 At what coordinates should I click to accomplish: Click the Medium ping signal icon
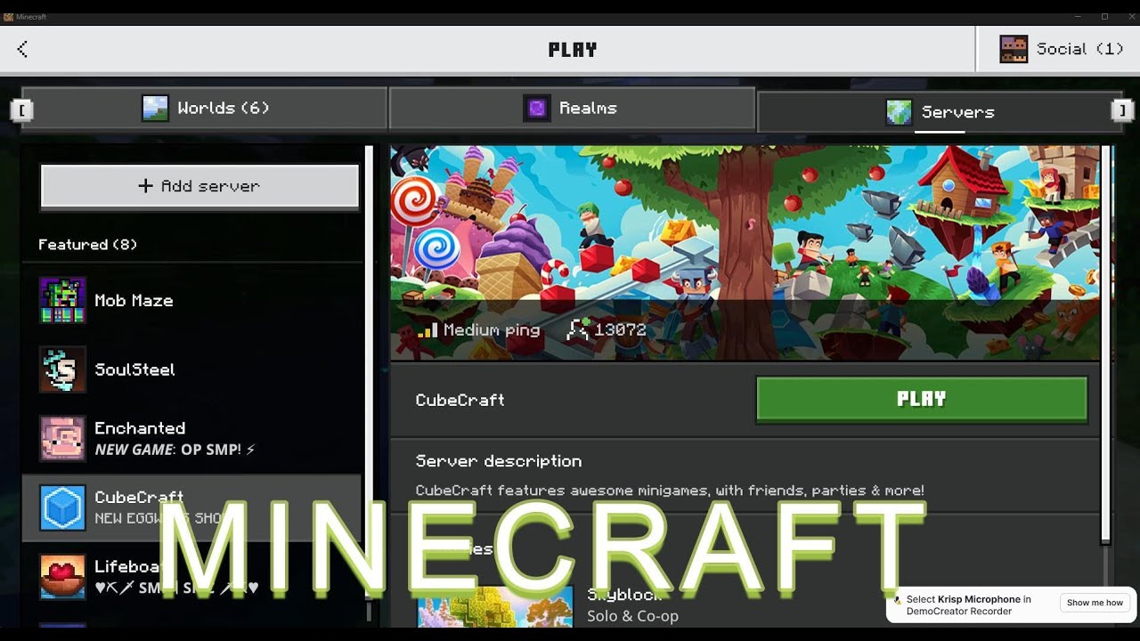pos(427,330)
